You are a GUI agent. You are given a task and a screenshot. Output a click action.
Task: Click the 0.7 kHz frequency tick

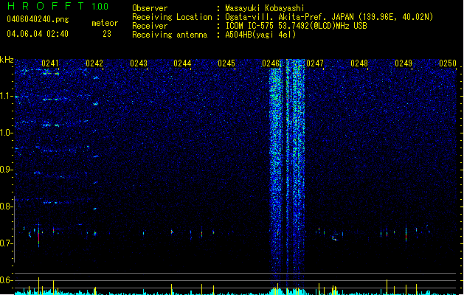(7, 243)
